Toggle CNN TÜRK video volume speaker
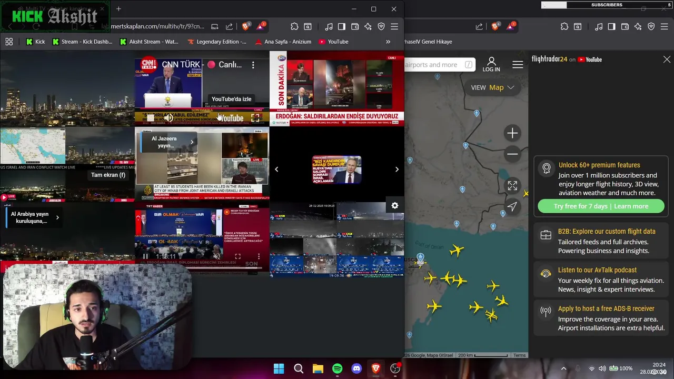Viewport: 674px width, 379px height. (x=168, y=118)
